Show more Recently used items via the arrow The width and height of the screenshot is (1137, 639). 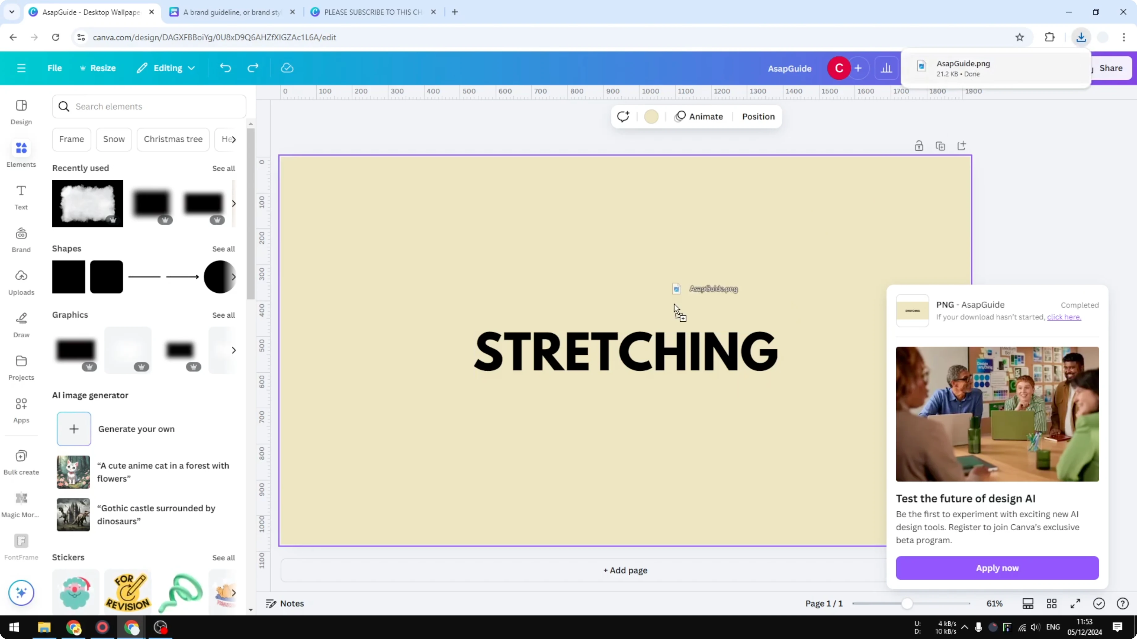pyautogui.click(x=234, y=203)
